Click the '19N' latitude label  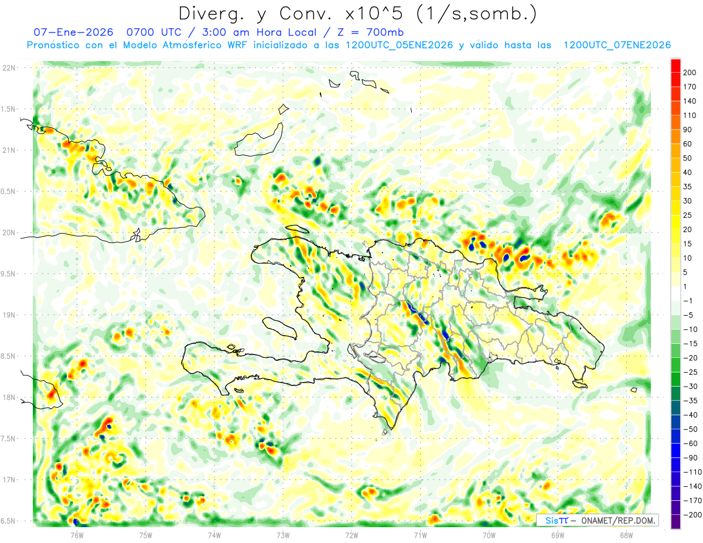9,315
